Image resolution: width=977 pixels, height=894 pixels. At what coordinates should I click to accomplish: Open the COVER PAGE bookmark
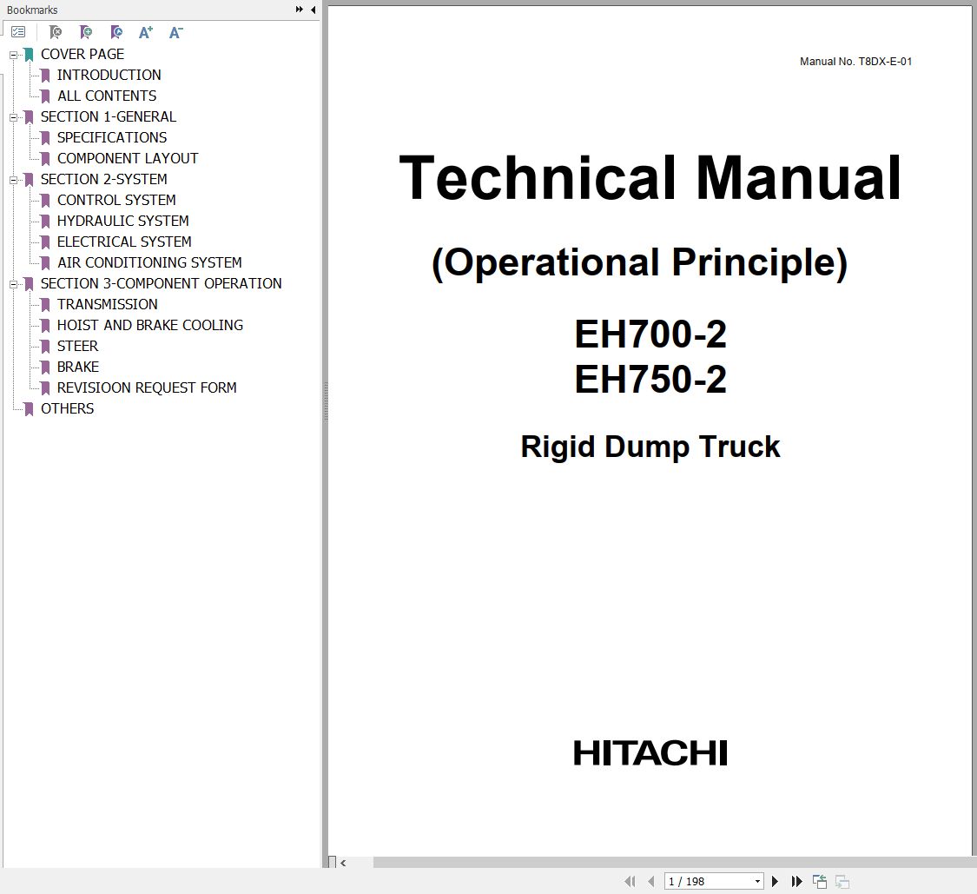coord(83,54)
